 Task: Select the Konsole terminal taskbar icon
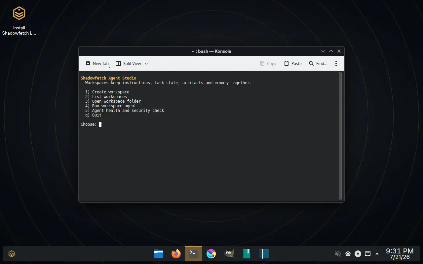[x=194, y=254]
